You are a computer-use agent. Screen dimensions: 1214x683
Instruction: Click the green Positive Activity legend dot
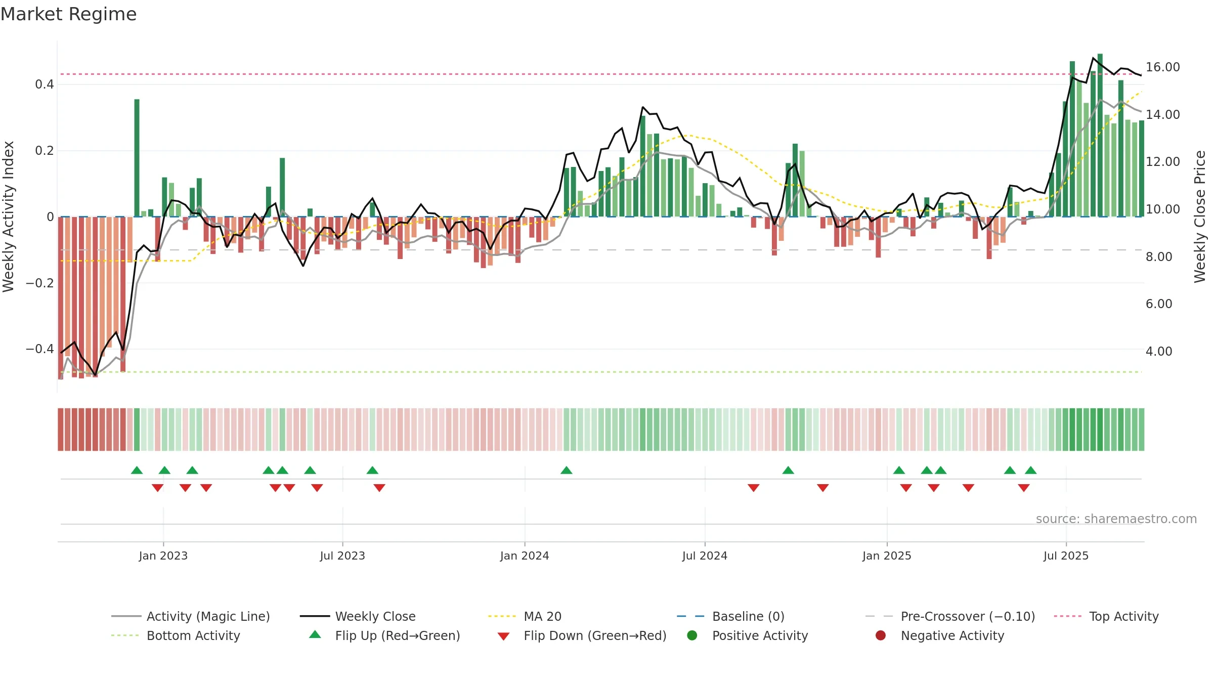click(692, 635)
